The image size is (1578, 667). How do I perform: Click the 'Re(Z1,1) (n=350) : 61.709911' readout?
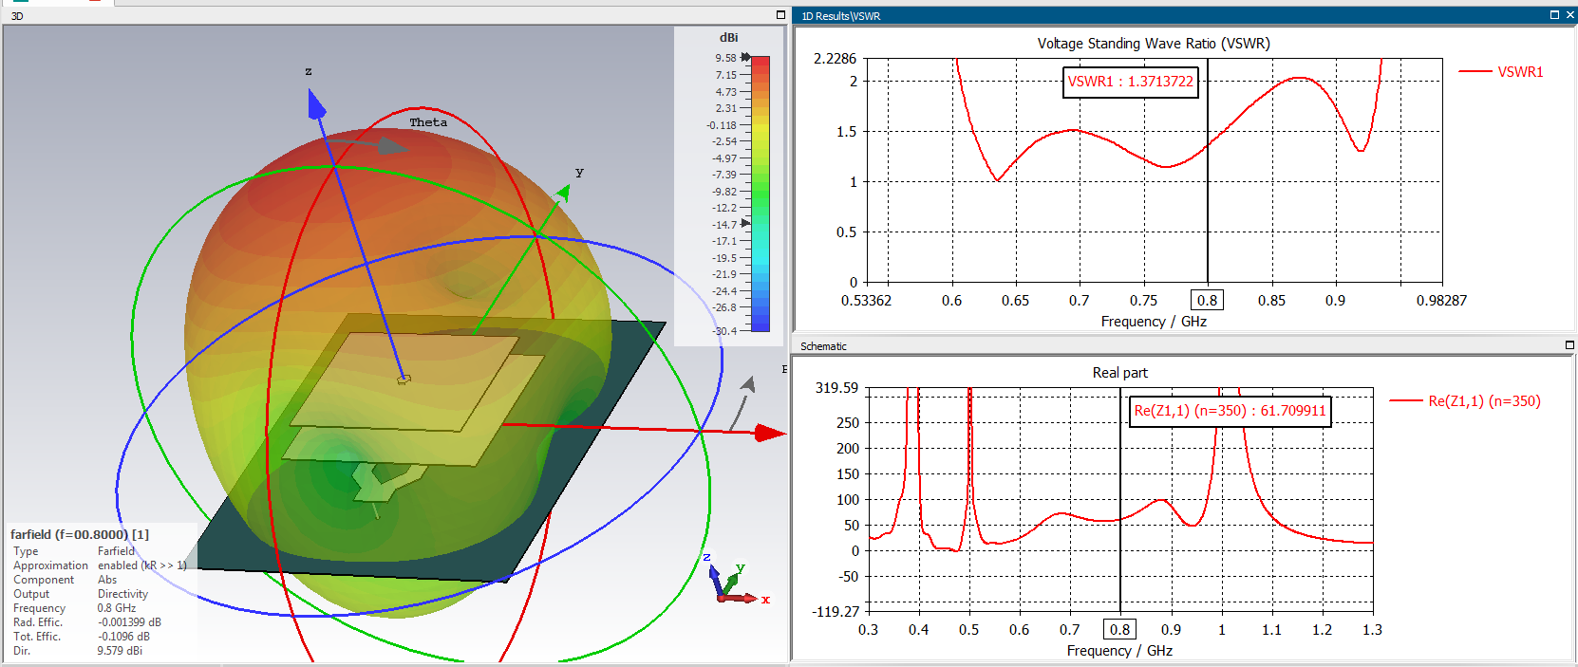click(1230, 411)
